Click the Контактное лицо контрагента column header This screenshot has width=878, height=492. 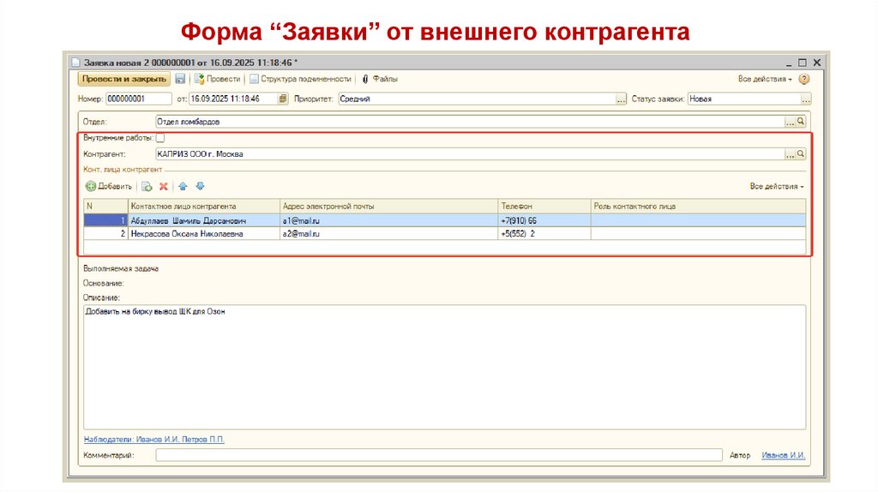point(204,206)
